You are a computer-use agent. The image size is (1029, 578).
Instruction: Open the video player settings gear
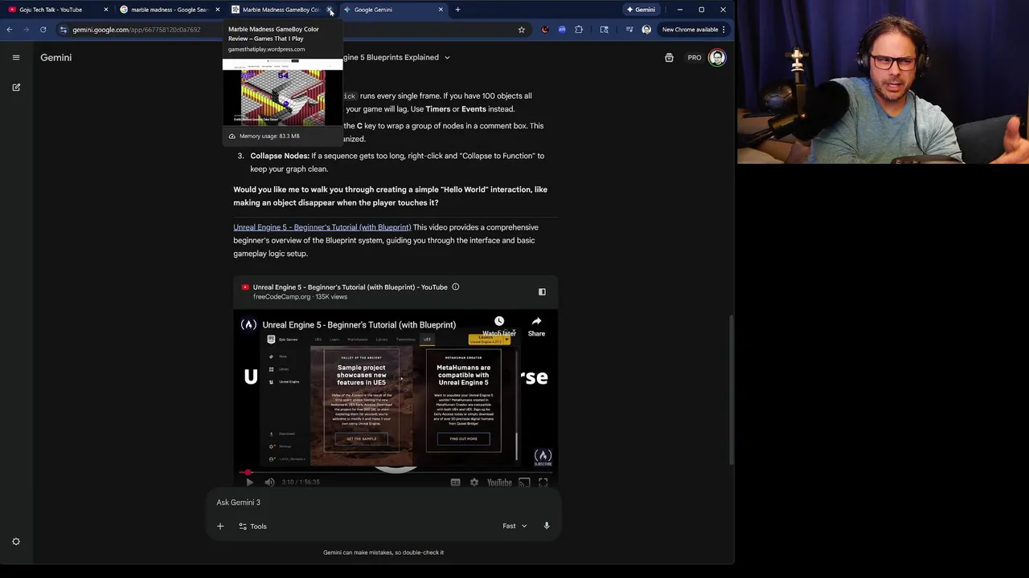point(474,482)
